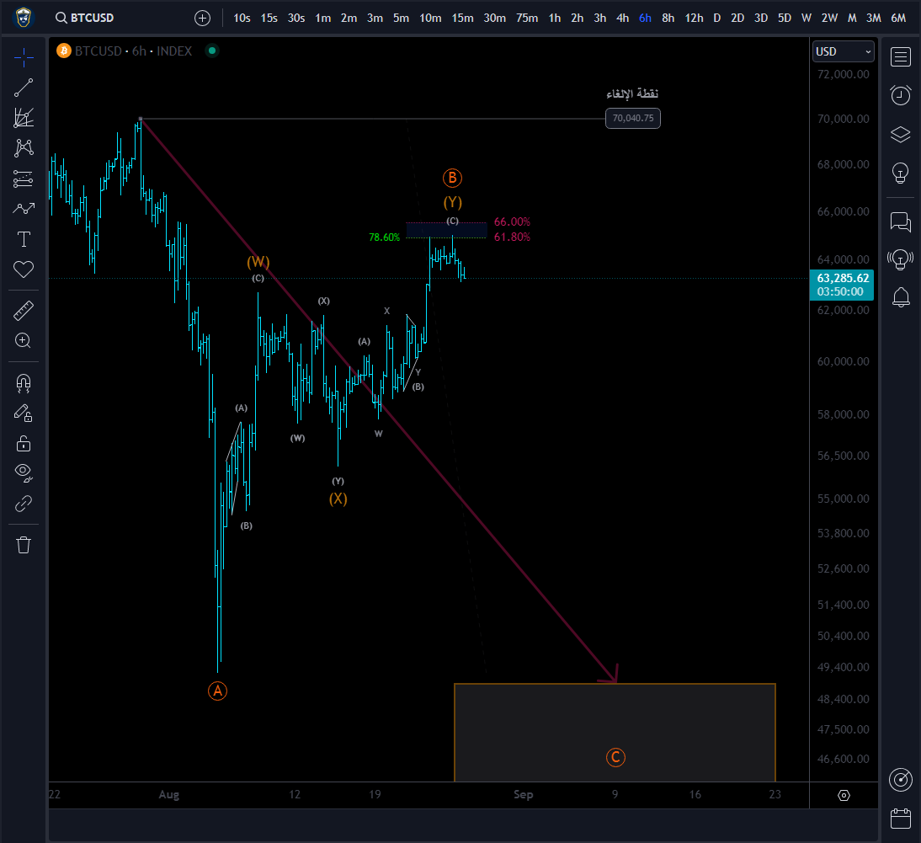This screenshot has width=921, height=843.
Task: Select the 66.00% Fibonacci label
Action: [x=512, y=221]
